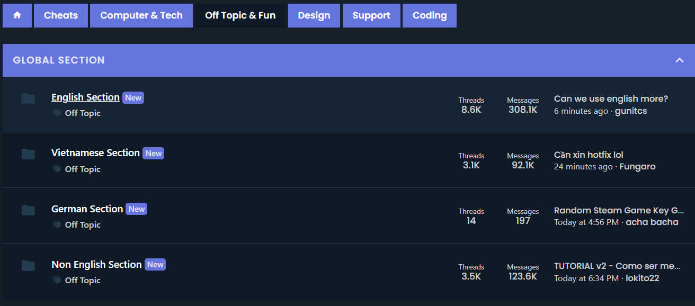The height and width of the screenshot is (306, 695).
Task: Open the German Section forum
Action: [87, 209]
